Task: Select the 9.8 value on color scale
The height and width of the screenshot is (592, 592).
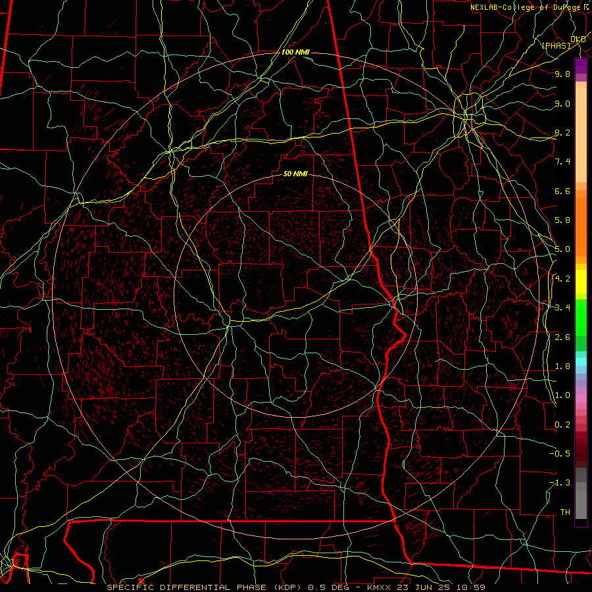Action: (x=562, y=74)
